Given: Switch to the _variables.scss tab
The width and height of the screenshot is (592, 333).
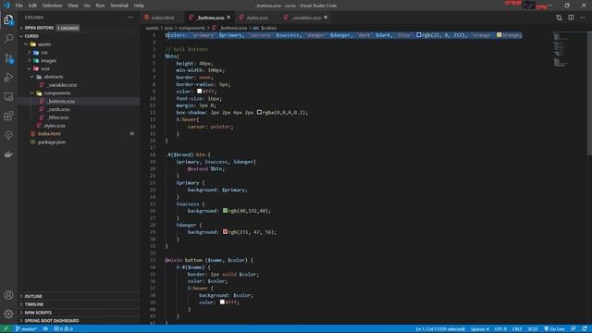Looking at the screenshot, I should coord(306,18).
